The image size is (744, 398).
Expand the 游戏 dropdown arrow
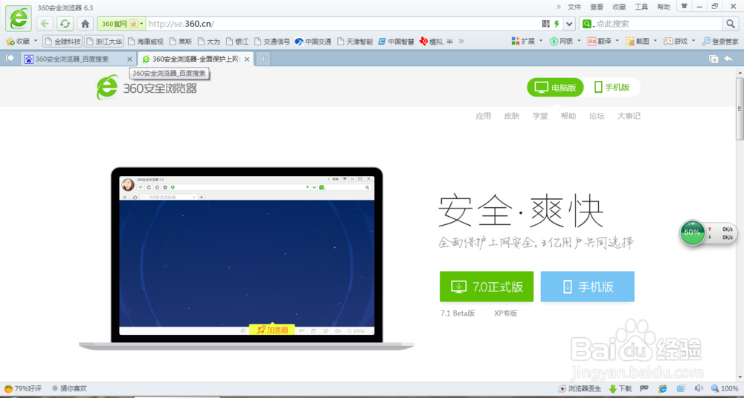pyautogui.click(x=693, y=41)
